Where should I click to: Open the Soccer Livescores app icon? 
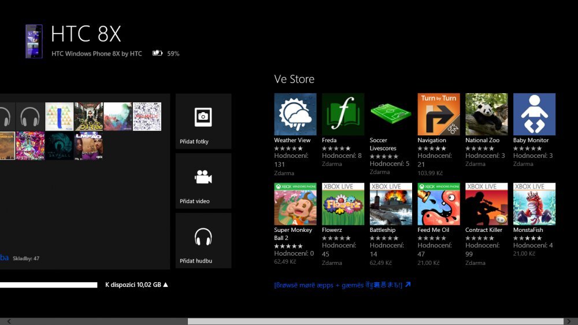pos(391,115)
